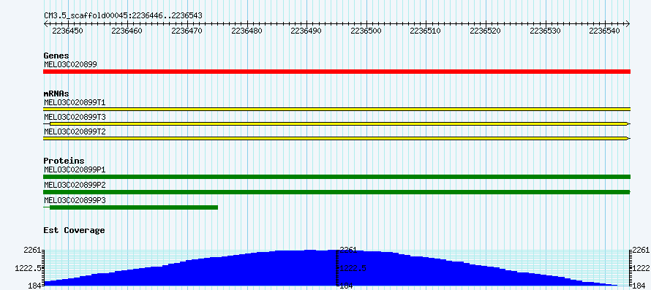Viewport: 651px width, 290px height.
Task: Click the short MELO3C020899P3 protein bar
Action: [134, 207]
